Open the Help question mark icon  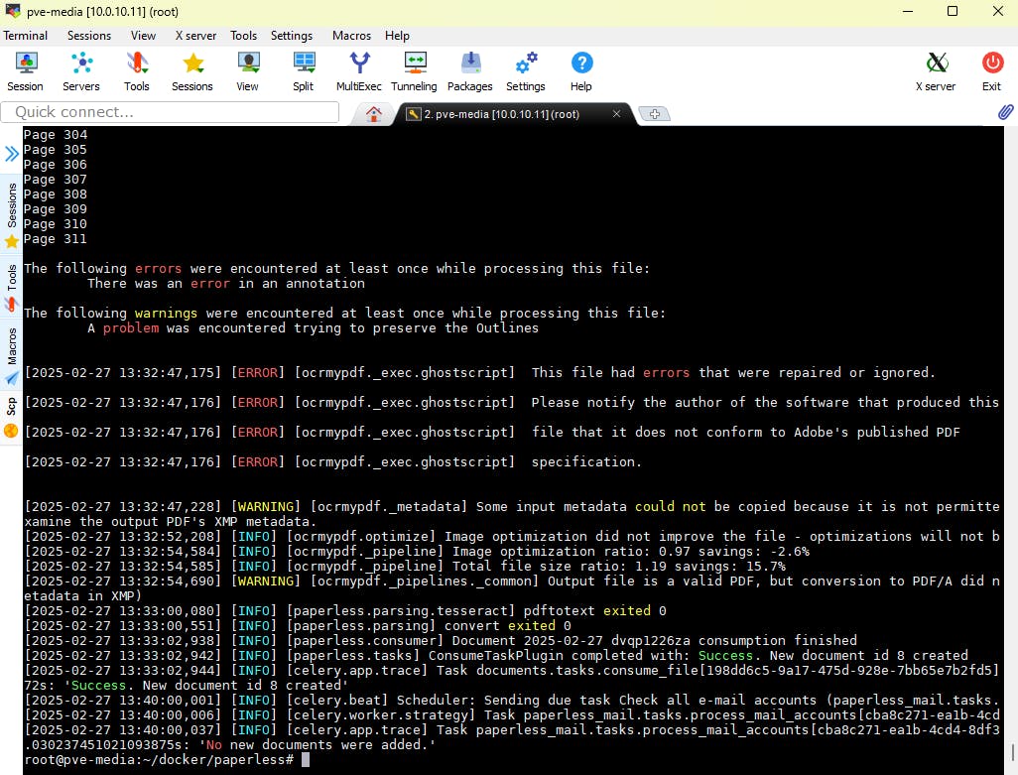coord(581,71)
